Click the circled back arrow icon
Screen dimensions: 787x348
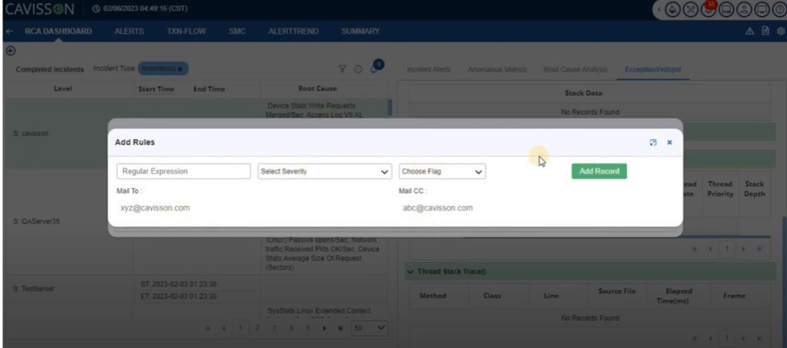tap(10, 51)
